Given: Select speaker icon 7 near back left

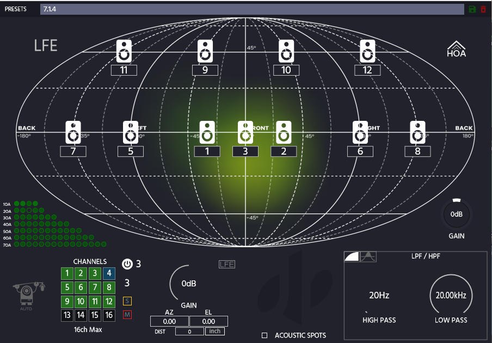Looking at the screenshot, I should pos(73,132).
